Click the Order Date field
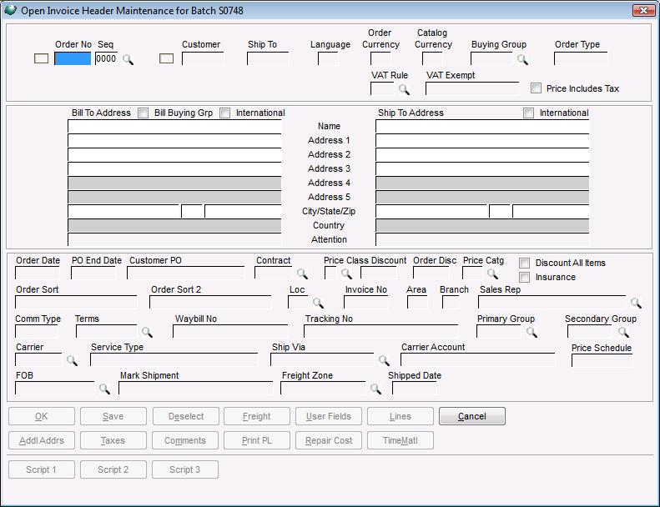This screenshot has width=660, height=507. pyautogui.click(x=38, y=273)
